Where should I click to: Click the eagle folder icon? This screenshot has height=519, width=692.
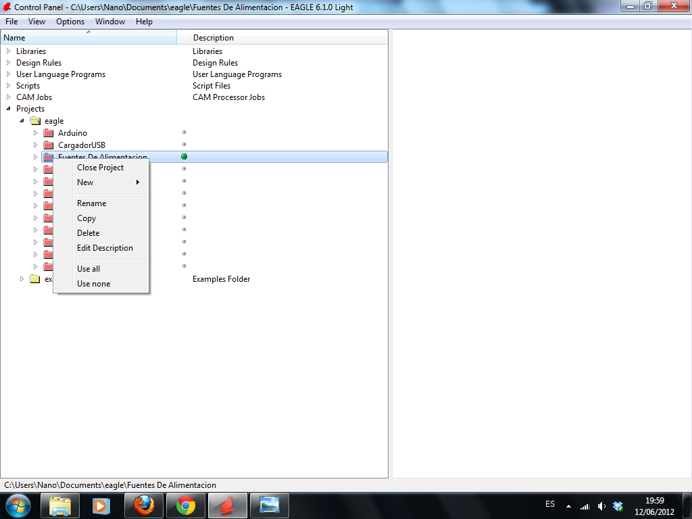(35, 120)
